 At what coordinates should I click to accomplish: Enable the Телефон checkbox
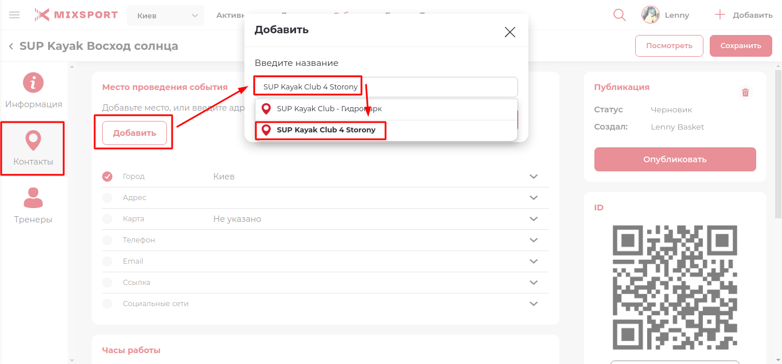tap(107, 240)
